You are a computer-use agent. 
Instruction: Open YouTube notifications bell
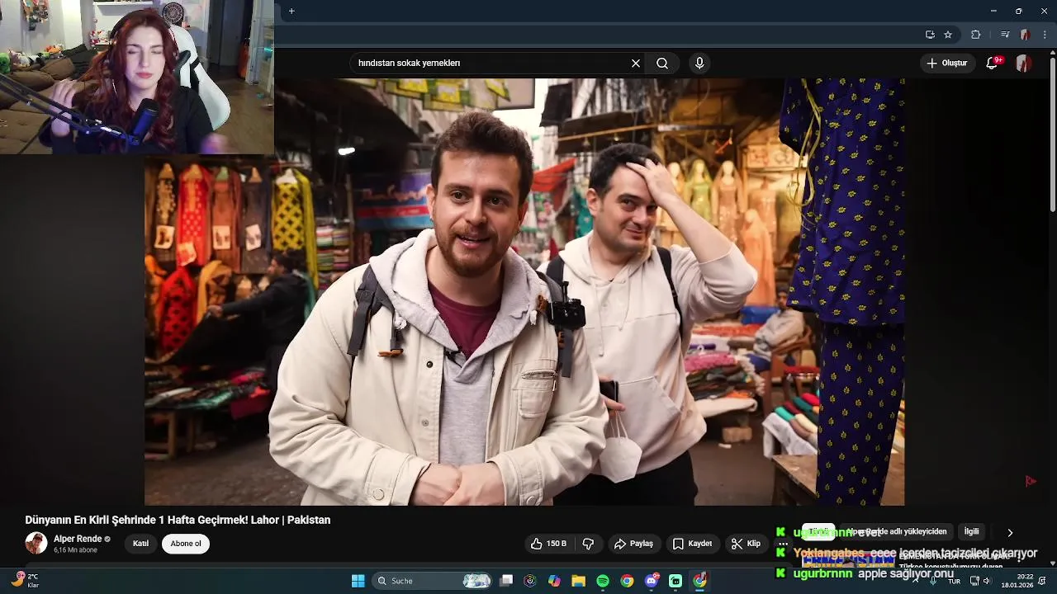pos(992,64)
